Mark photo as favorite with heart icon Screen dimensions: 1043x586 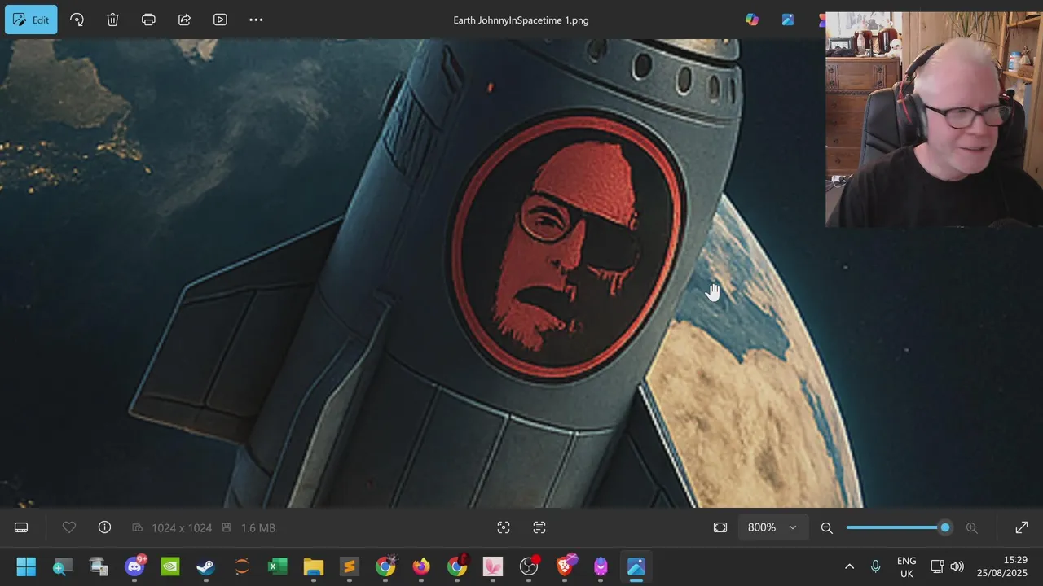click(69, 527)
